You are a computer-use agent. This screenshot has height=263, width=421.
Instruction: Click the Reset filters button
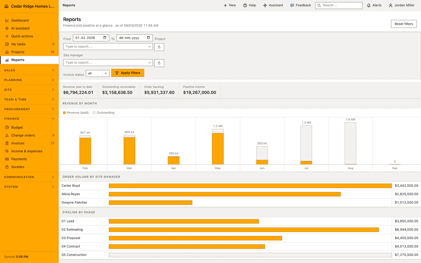[x=404, y=24]
